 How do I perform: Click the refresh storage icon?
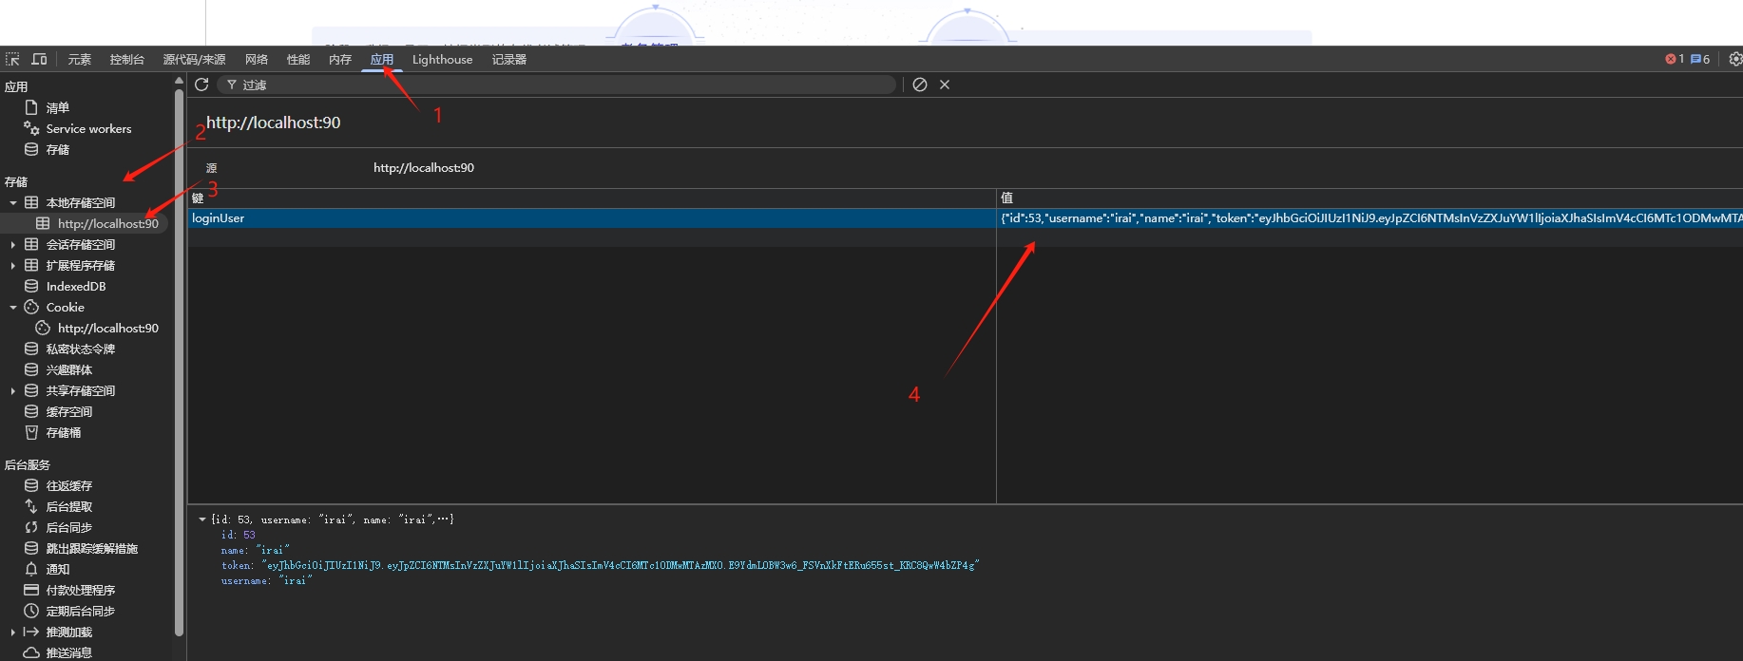201,85
